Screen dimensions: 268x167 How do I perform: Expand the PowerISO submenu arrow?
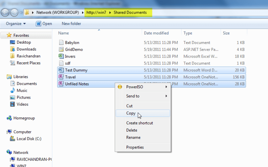166,87
